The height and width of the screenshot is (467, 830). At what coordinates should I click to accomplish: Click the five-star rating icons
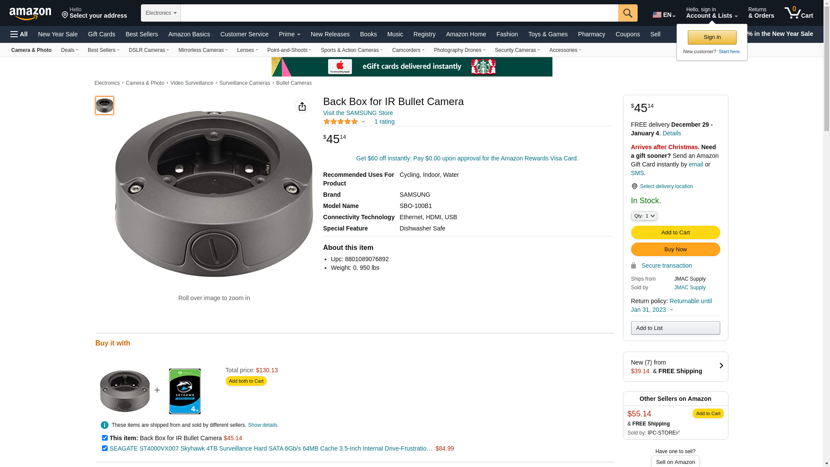pyautogui.click(x=340, y=122)
